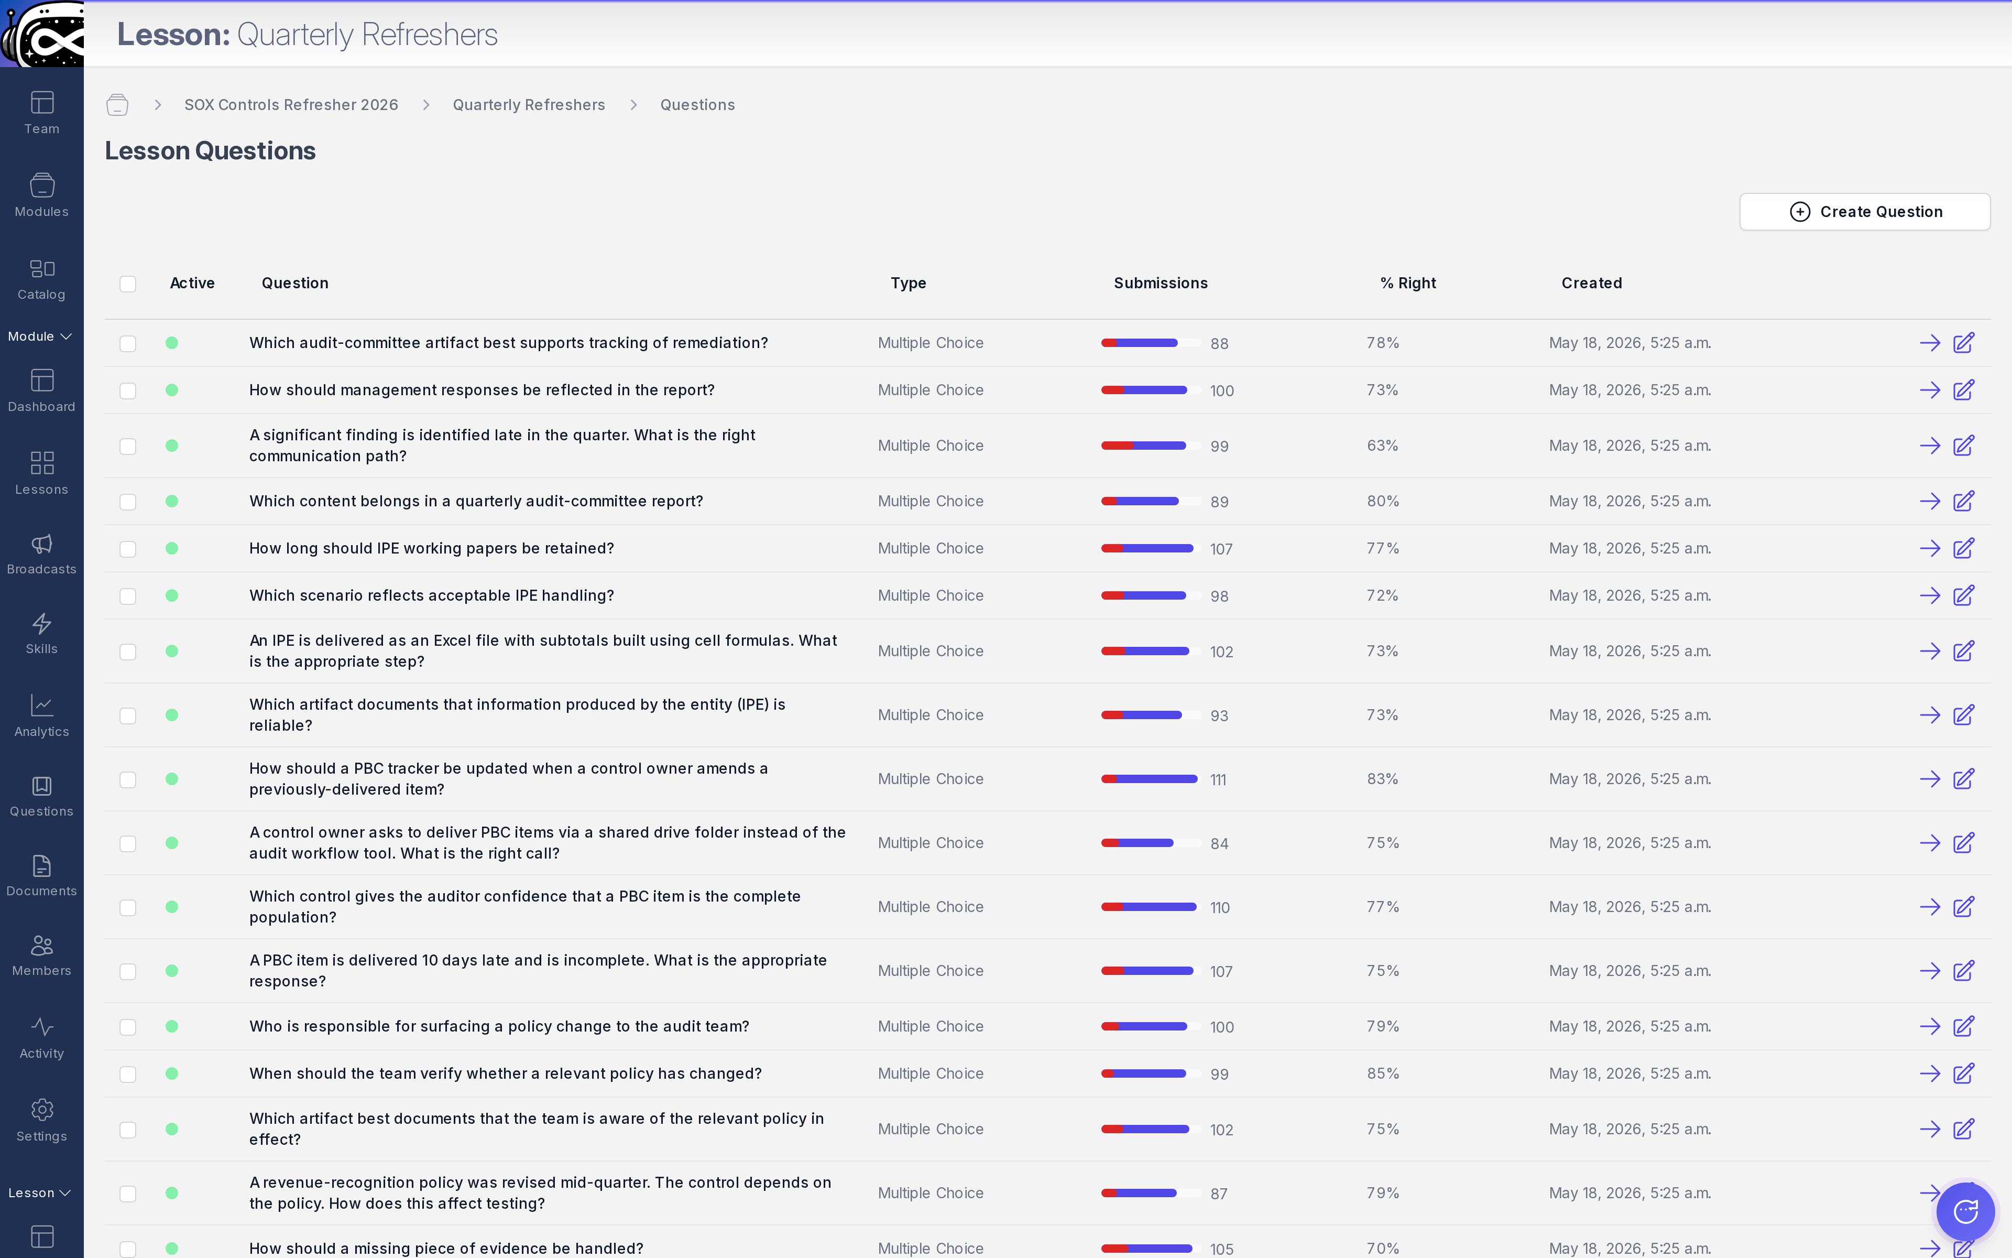This screenshot has width=2012, height=1258.
Task: Click the 85% right value
Action: click(1383, 1073)
